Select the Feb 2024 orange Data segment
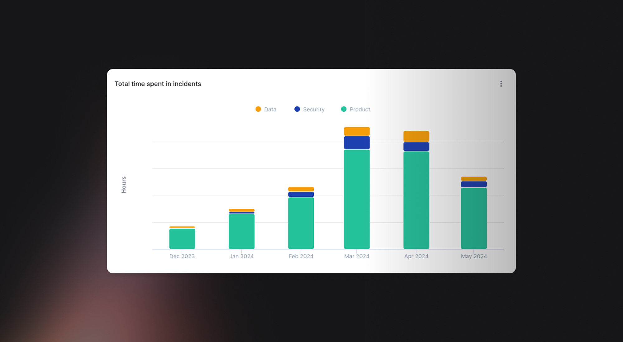The width and height of the screenshot is (623, 342). click(301, 189)
